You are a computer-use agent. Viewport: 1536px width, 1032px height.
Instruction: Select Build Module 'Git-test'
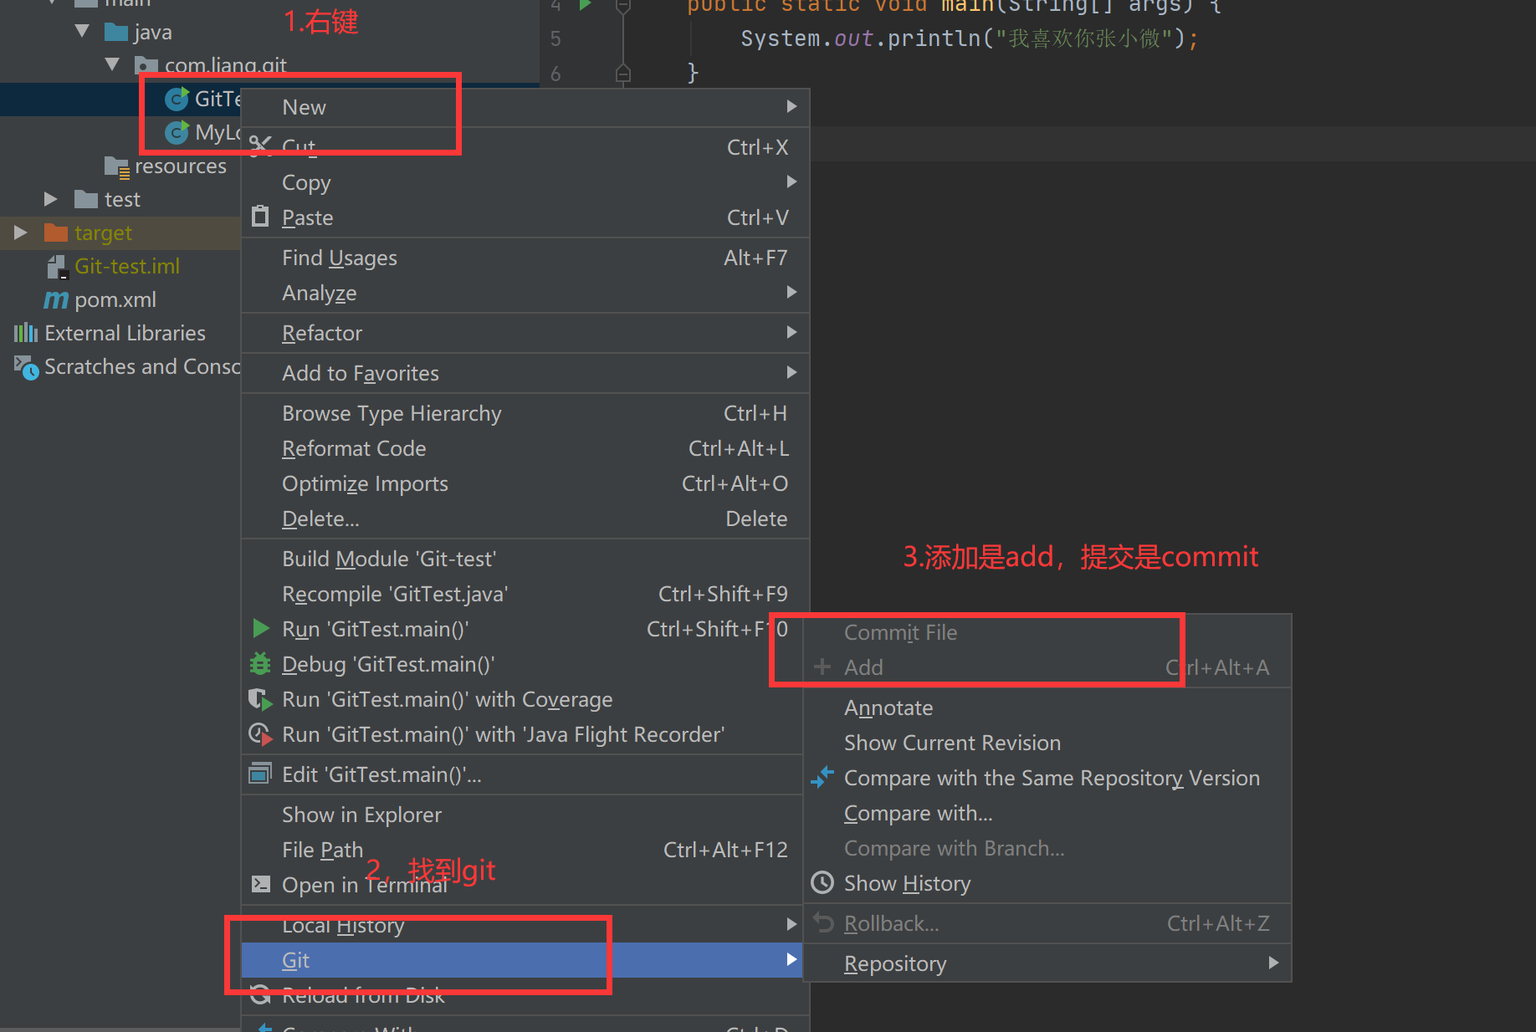[525, 559]
